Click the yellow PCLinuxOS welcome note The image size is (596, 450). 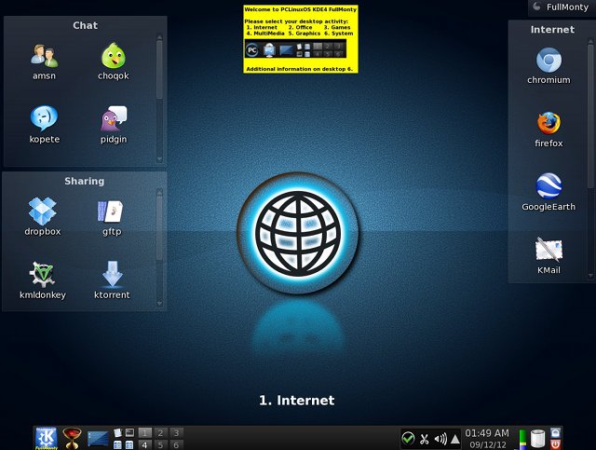[x=301, y=39]
